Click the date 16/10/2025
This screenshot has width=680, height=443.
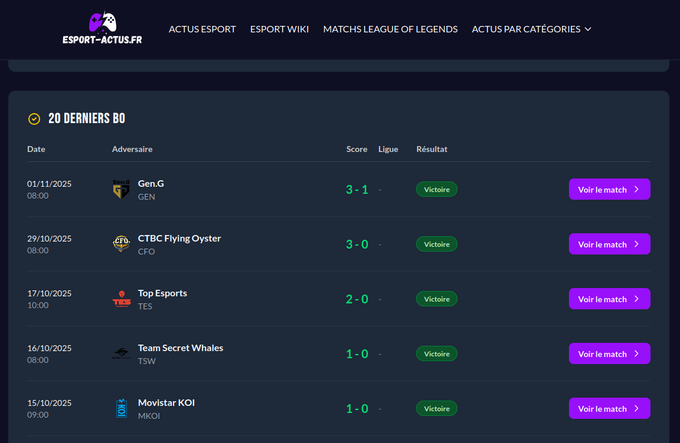[x=50, y=348]
